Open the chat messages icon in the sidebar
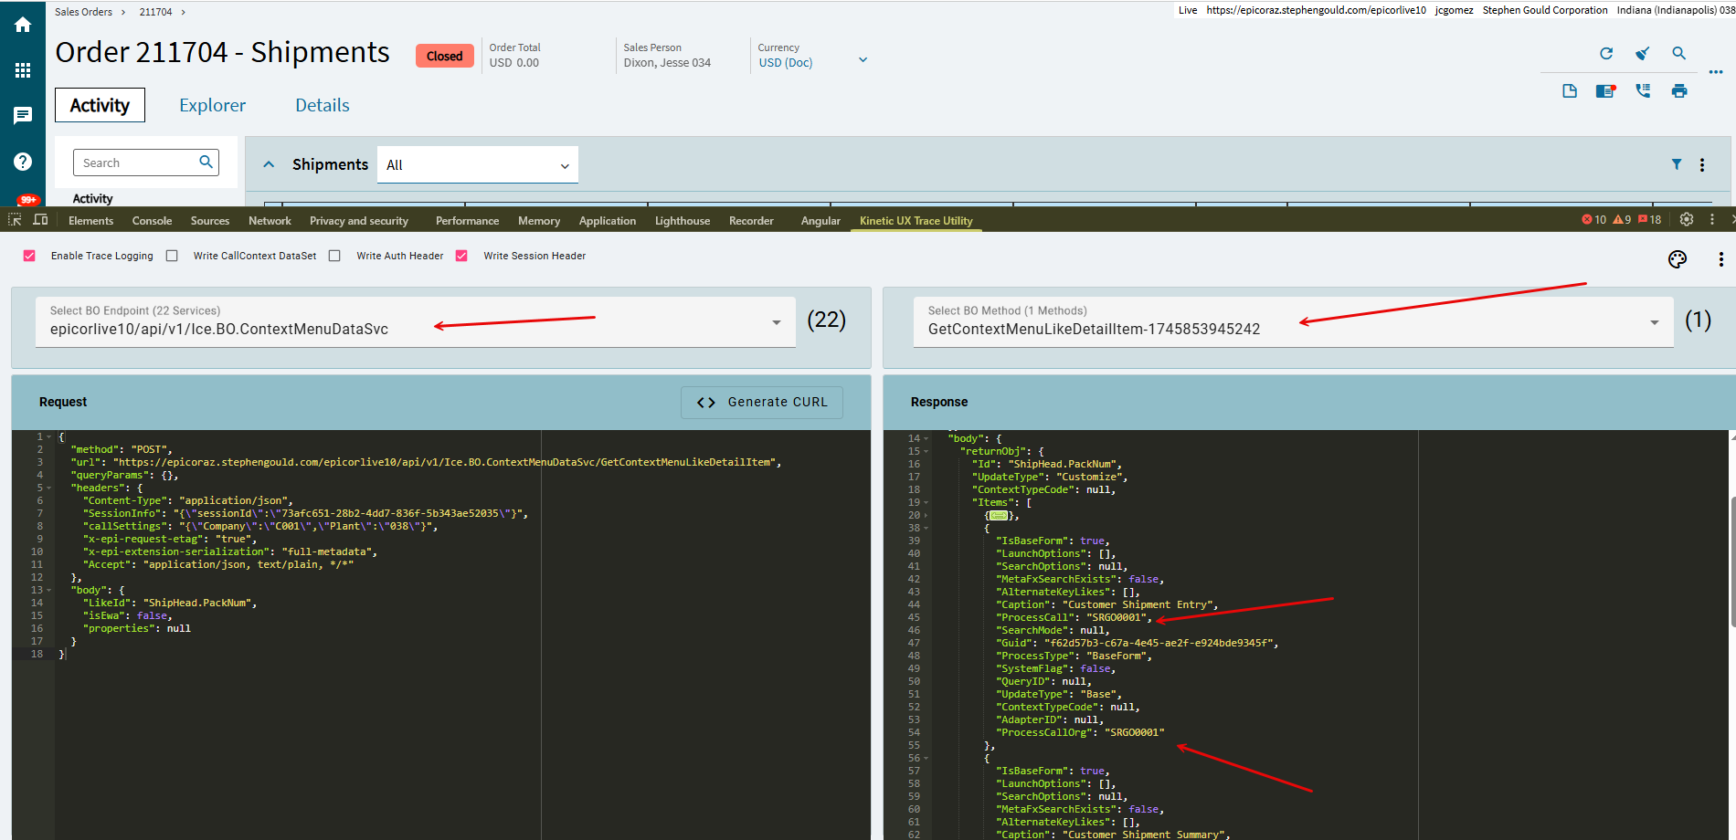Viewport: 1736px width, 840px height. click(x=23, y=116)
